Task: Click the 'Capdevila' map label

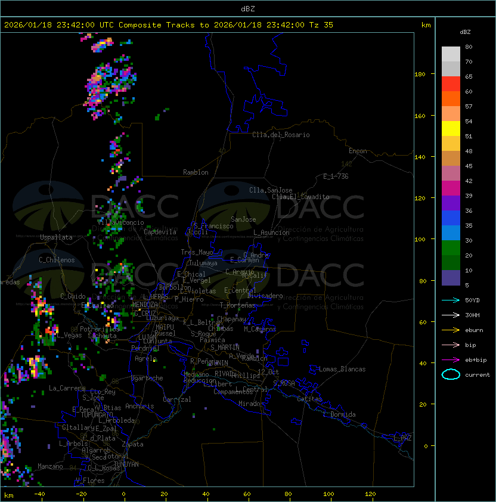Action: (160, 232)
